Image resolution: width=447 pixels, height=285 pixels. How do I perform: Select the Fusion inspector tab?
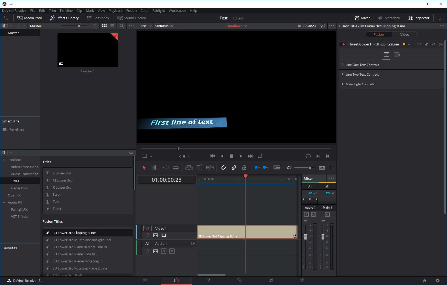(378, 34)
